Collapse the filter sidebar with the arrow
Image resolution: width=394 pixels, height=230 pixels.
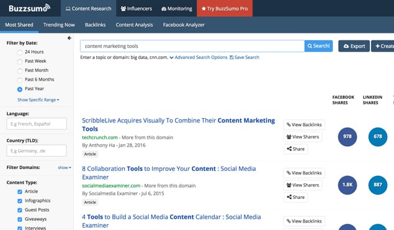tap(69, 38)
